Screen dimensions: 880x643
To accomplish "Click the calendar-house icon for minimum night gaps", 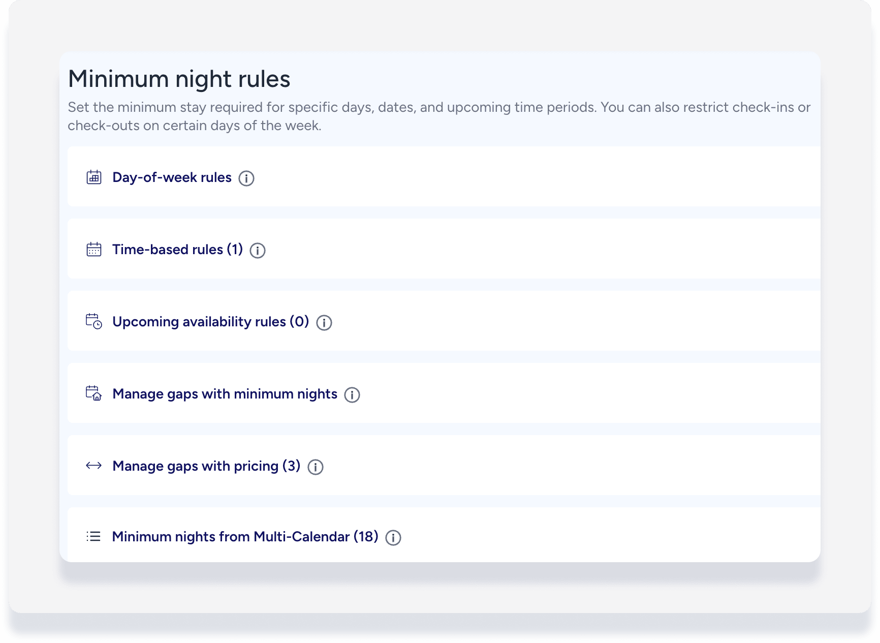I will tap(94, 393).
